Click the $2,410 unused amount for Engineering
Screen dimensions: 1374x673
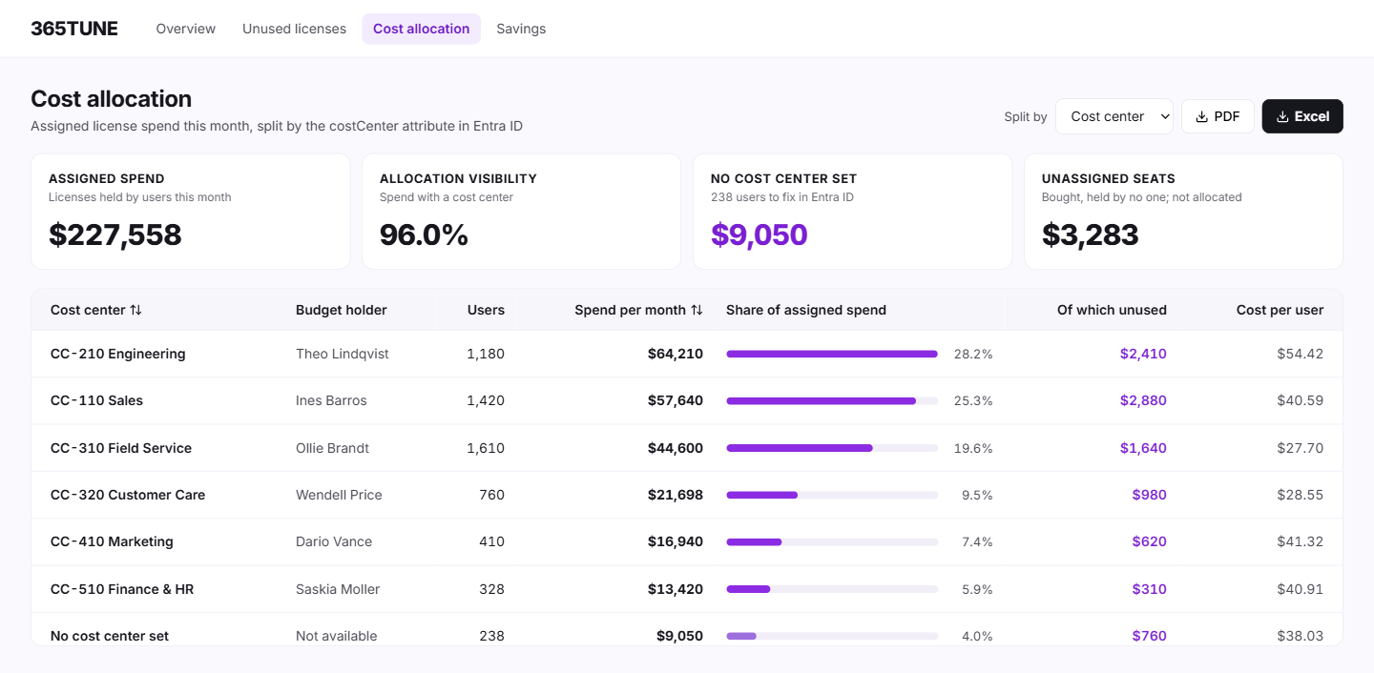(x=1143, y=354)
